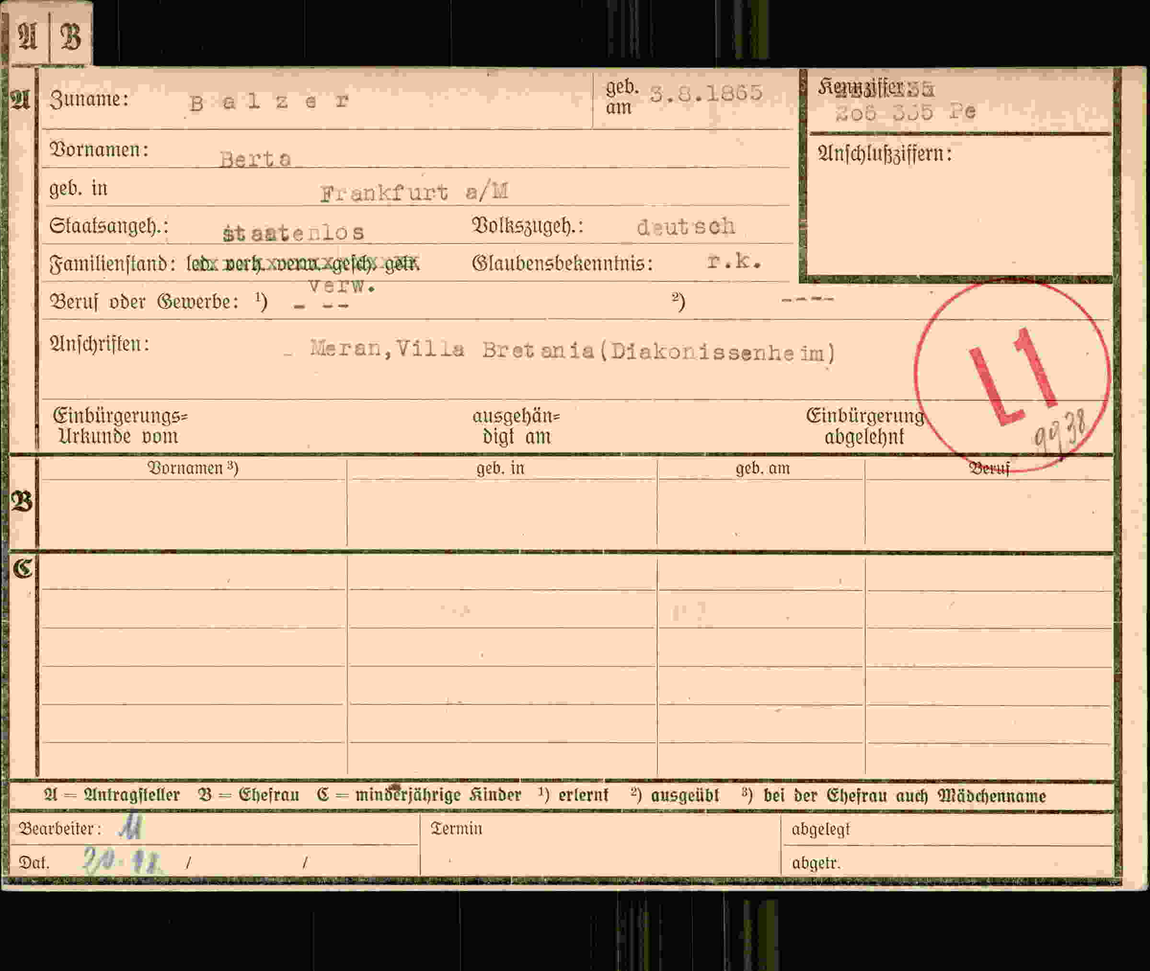Select the "Einbürgerungs-Urkunde vom" label
1150x971 pixels.
tap(120, 426)
